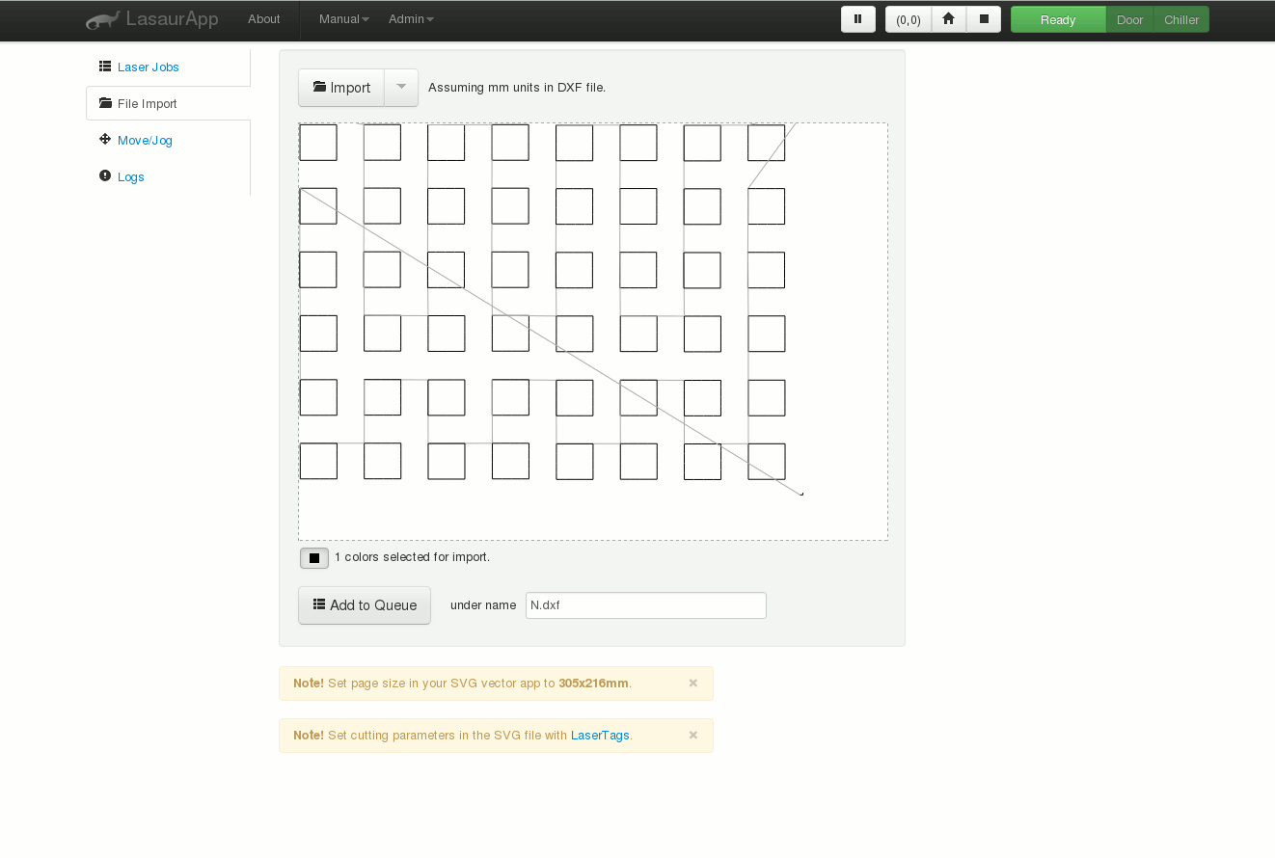Image resolution: width=1275 pixels, height=858 pixels.
Task: Click the '1 colors selected for import.' text
Action: click(413, 557)
